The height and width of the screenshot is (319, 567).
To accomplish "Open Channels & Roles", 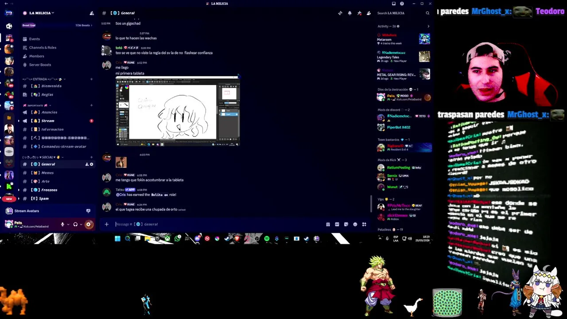I will (57, 47).
